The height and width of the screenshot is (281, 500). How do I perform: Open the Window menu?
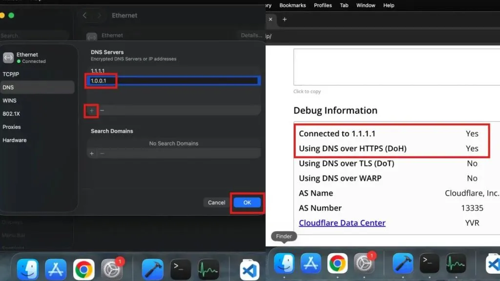(366, 5)
